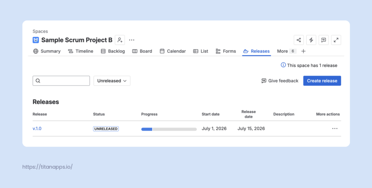372x188 pixels.
Task: Enter full screen with expand icon
Action: pos(336,40)
